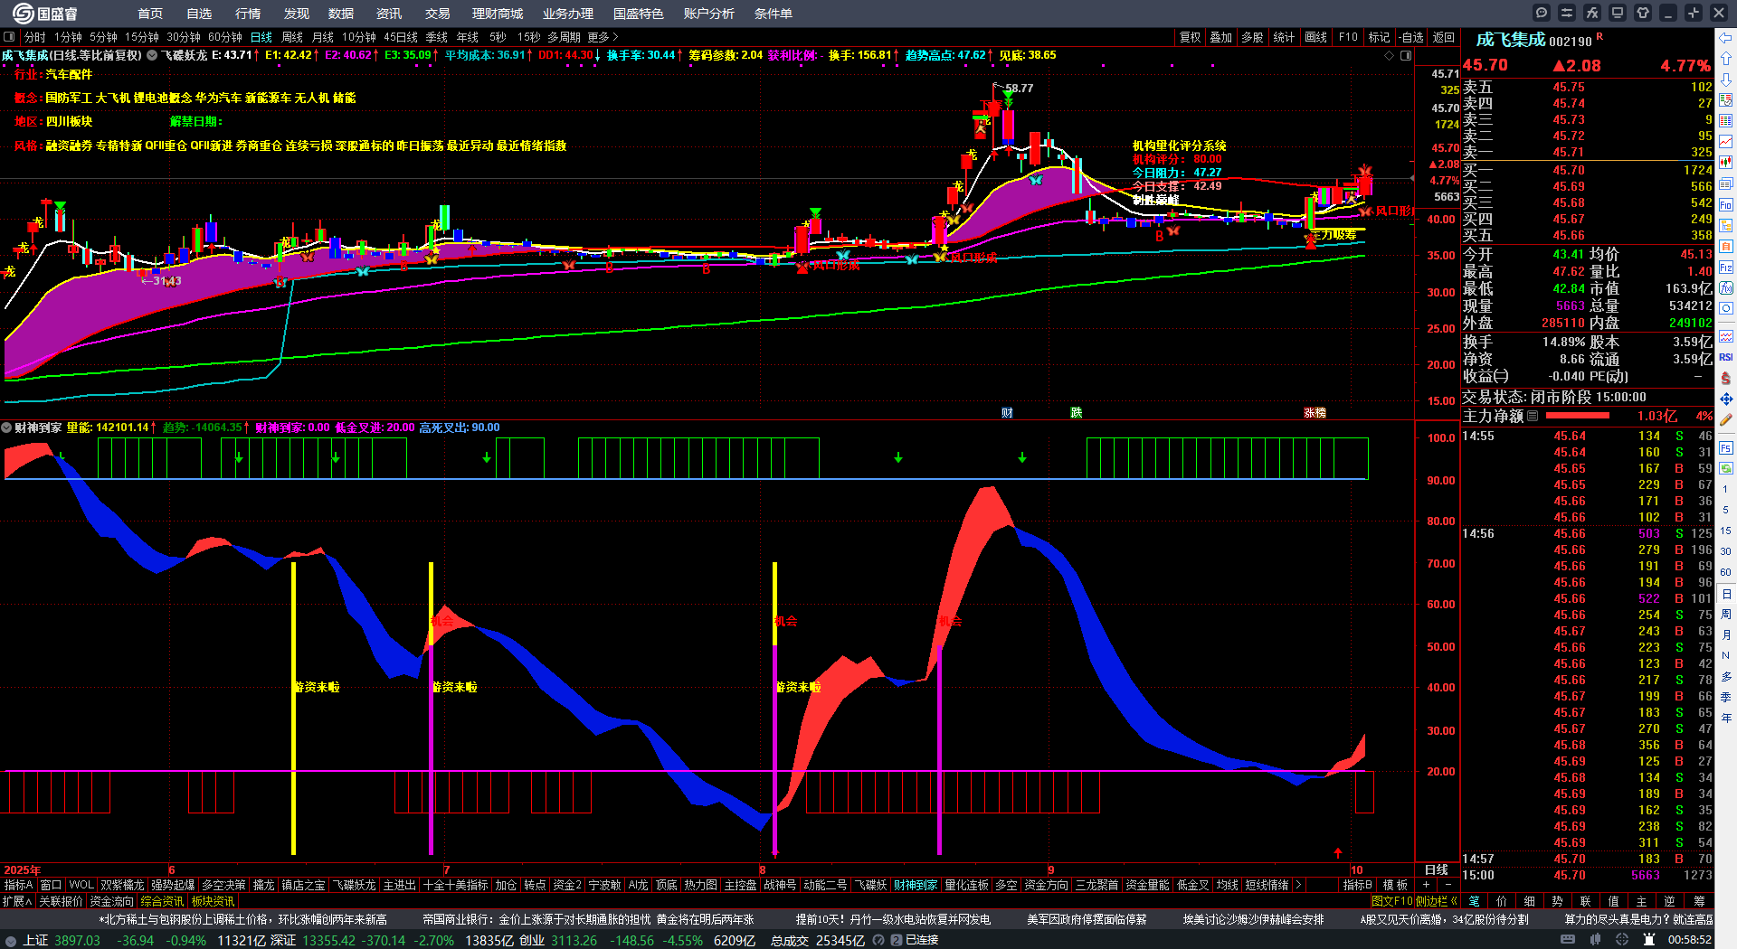
Task: Click the F10 button in chart toolbar
Action: [1348, 37]
